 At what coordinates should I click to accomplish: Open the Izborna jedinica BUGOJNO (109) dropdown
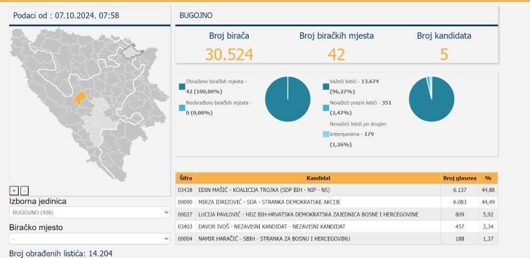click(89, 213)
